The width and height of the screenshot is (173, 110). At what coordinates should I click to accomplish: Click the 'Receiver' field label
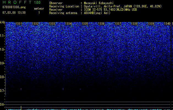[x=56, y=10]
